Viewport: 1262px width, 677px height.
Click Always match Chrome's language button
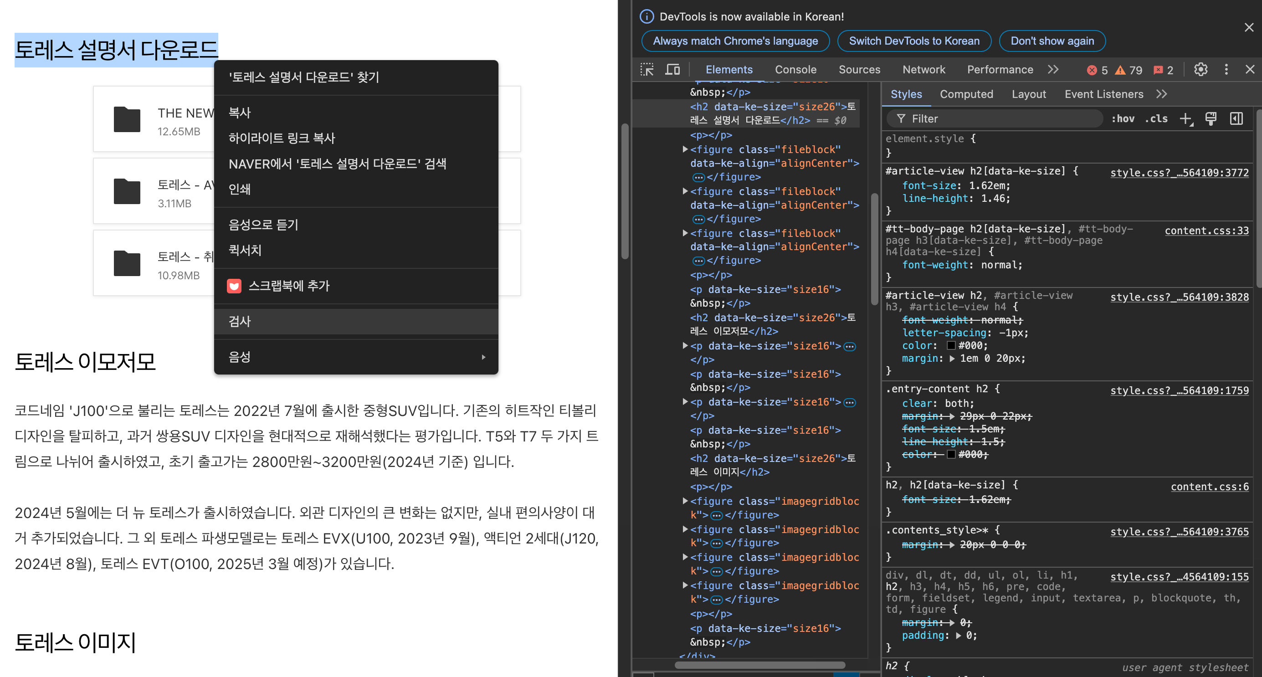pos(735,41)
